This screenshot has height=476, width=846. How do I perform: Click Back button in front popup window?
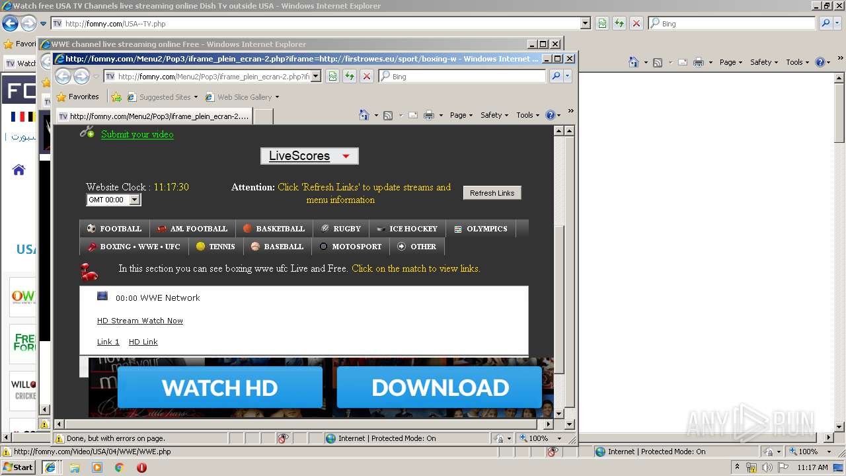point(63,76)
